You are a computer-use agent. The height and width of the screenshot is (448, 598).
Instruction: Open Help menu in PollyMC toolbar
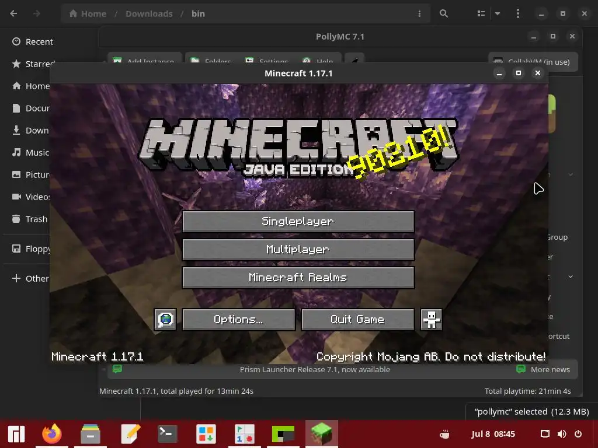pos(318,60)
